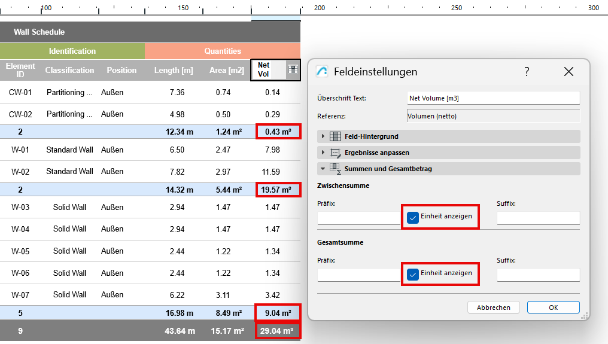The image size is (608, 344).
Task: Click the 0.43 m³ subtotal cell
Action: (x=278, y=132)
